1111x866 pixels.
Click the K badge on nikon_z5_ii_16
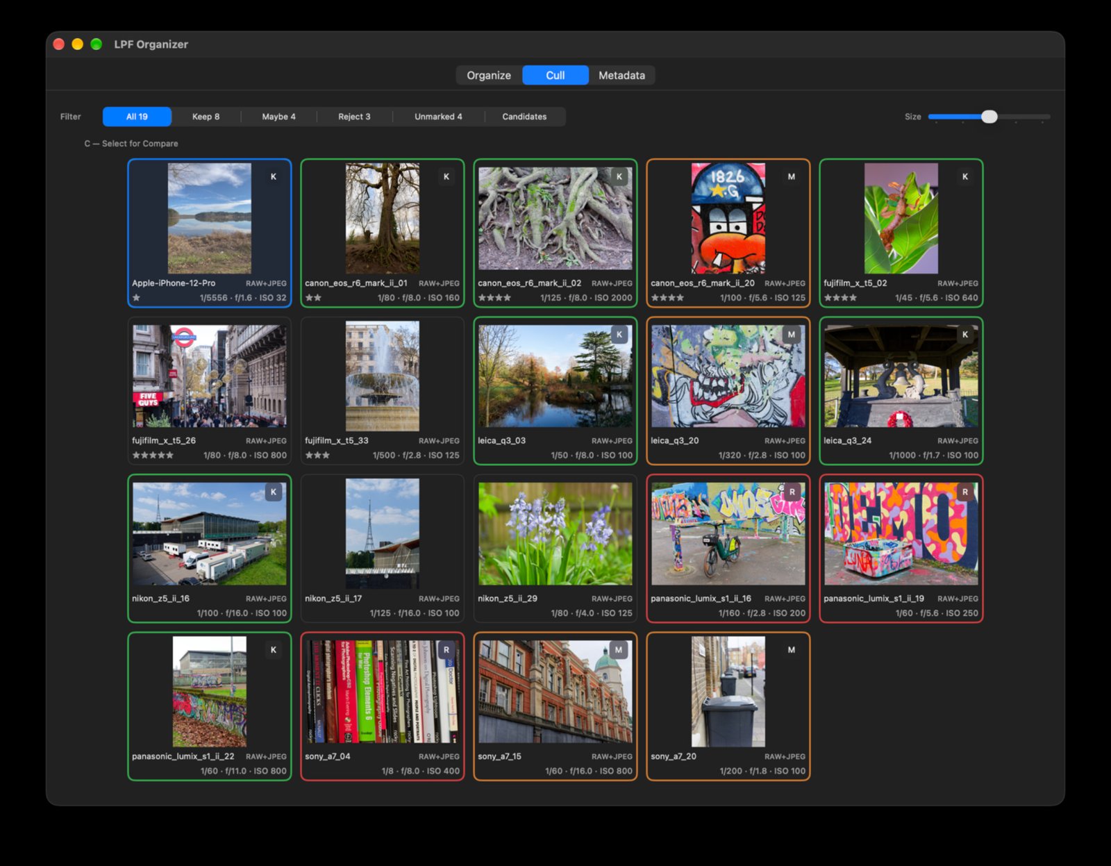coord(274,492)
